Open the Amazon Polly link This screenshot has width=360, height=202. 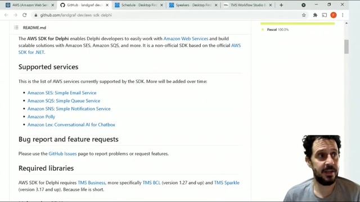[x=41, y=117]
